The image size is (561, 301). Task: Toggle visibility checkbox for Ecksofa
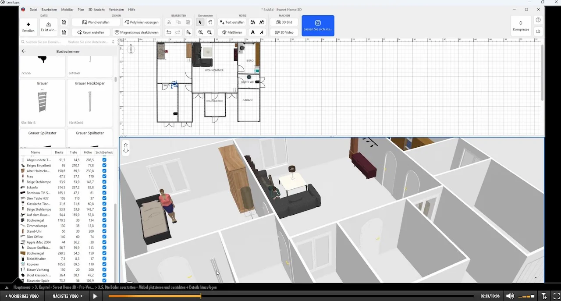pos(104,188)
